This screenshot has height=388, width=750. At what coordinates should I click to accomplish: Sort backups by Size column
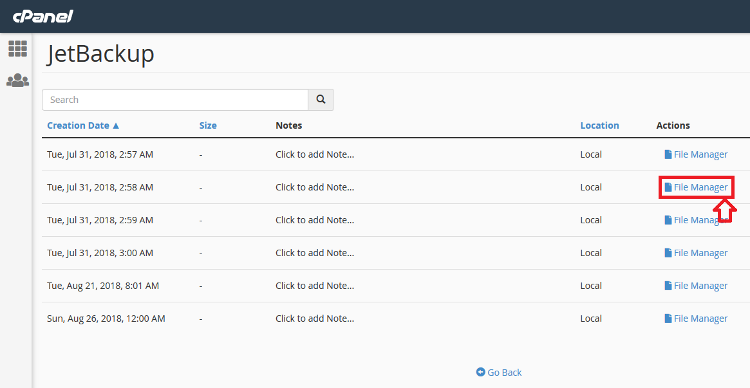click(208, 125)
